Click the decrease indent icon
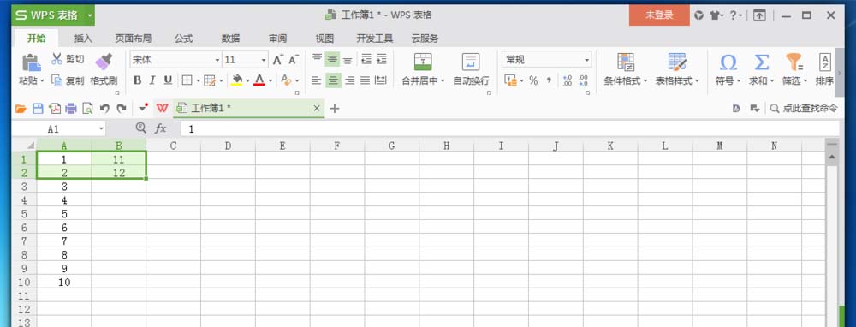The width and height of the screenshot is (856, 327). point(366,59)
